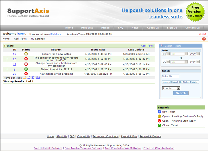Click the status icon for ticket 16
Screen dimensions: 208x151
point(26,54)
